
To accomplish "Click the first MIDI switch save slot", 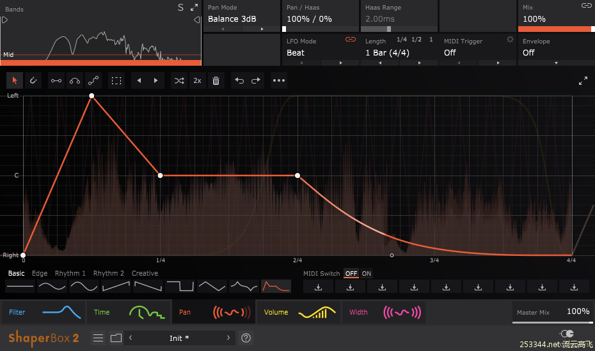I will pyautogui.click(x=319, y=287).
